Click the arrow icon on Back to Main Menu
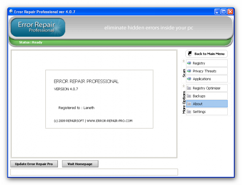This screenshot has height=185, width=242. pos(190,53)
